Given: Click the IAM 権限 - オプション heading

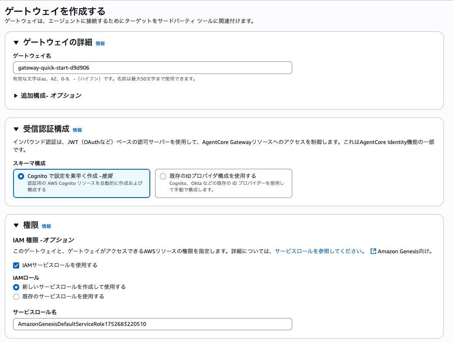Looking at the screenshot, I should point(44,240).
